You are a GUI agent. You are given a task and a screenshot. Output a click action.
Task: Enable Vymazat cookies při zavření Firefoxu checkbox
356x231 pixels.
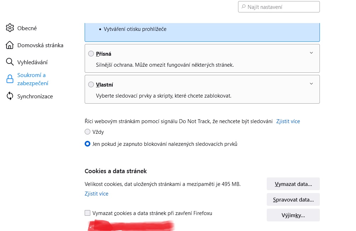tap(87, 213)
